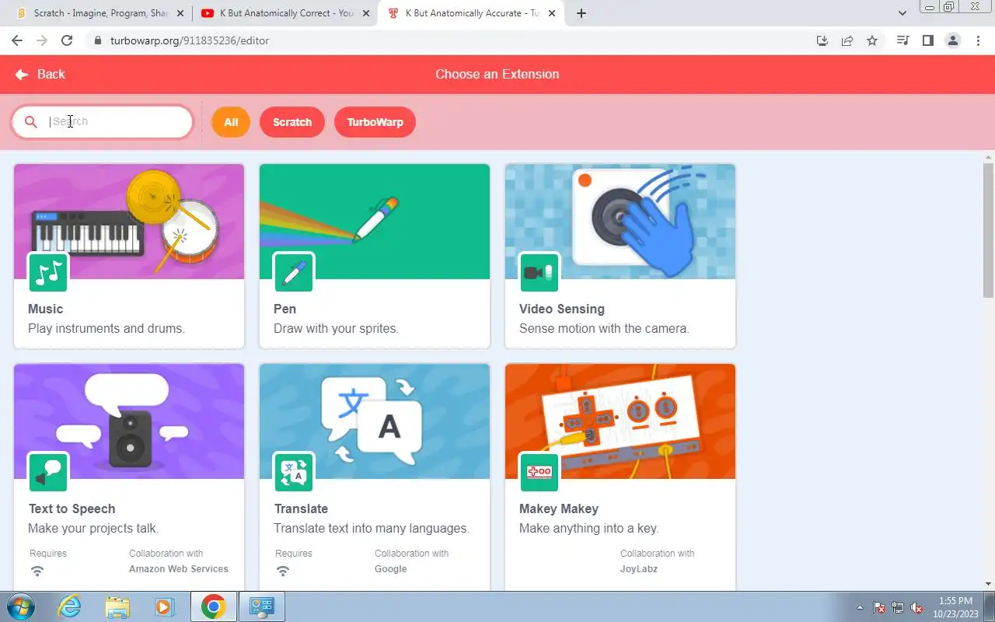Click 'Amazon Web Services' collaboration text
The height and width of the screenshot is (622, 995).
pos(179,569)
